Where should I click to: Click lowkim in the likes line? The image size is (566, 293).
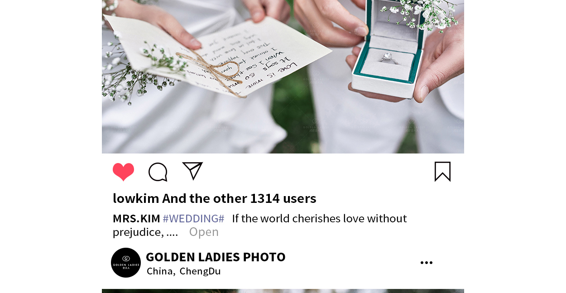[136, 198]
